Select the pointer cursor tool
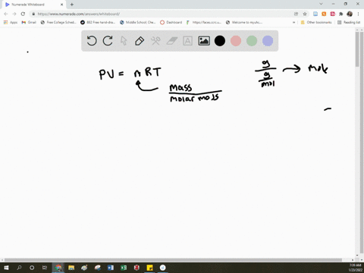This screenshot has width=364, height=273. [x=124, y=41]
